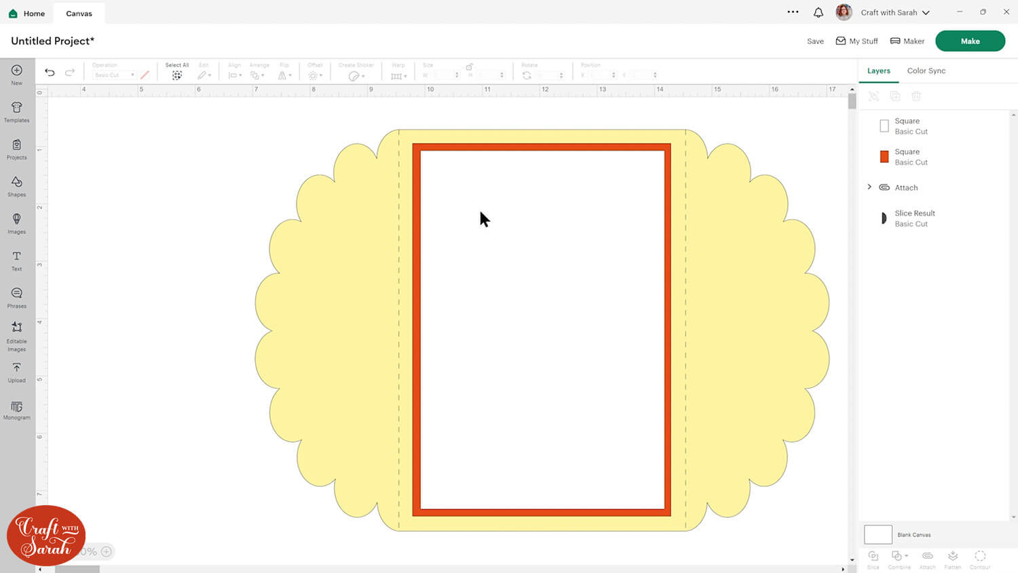Click the Attach tool at panel bottom
The height and width of the screenshot is (573, 1018).
tap(927, 559)
